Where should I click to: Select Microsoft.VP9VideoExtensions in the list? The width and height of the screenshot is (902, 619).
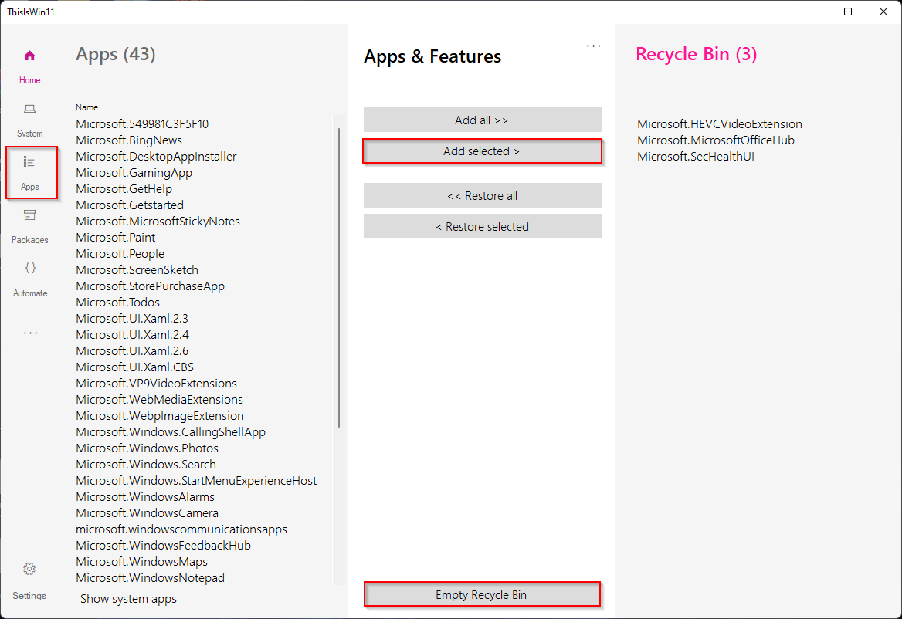[x=157, y=384]
